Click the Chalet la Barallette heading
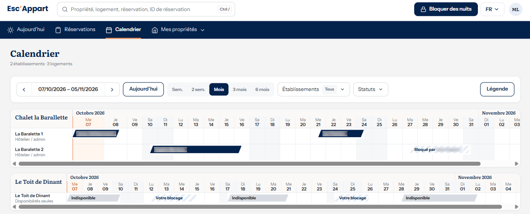Screen dimensions: 530x214 pos(41,118)
